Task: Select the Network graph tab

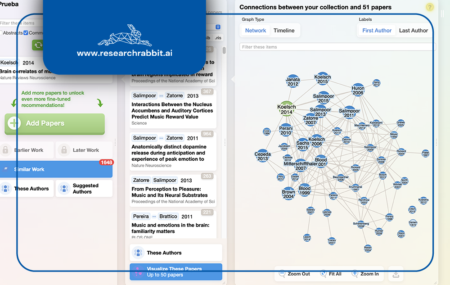Action: click(255, 30)
